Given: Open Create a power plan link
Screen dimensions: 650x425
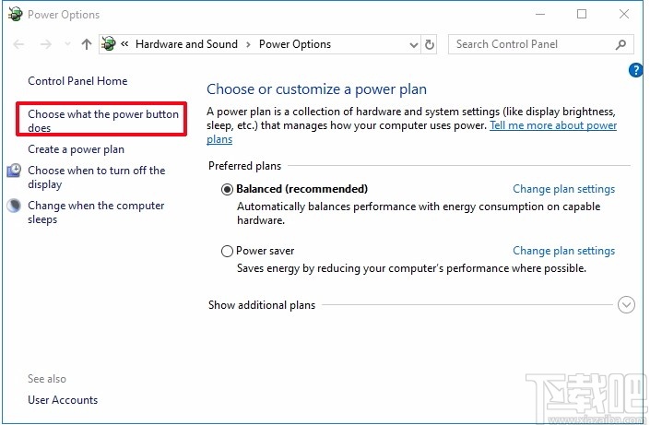Looking at the screenshot, I should (x=76, y=149).
